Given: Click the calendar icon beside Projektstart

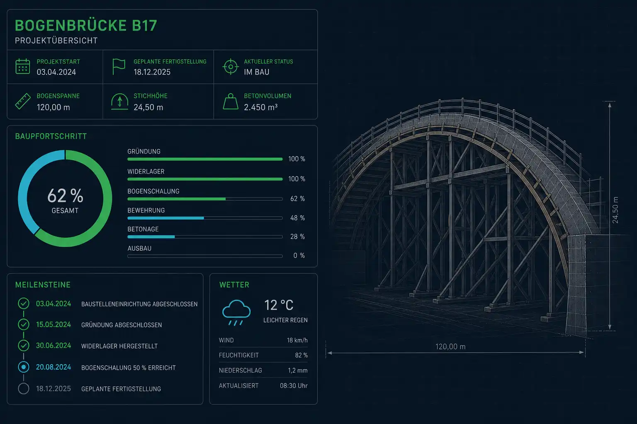Looking at the screenshot, I should 23,66.
